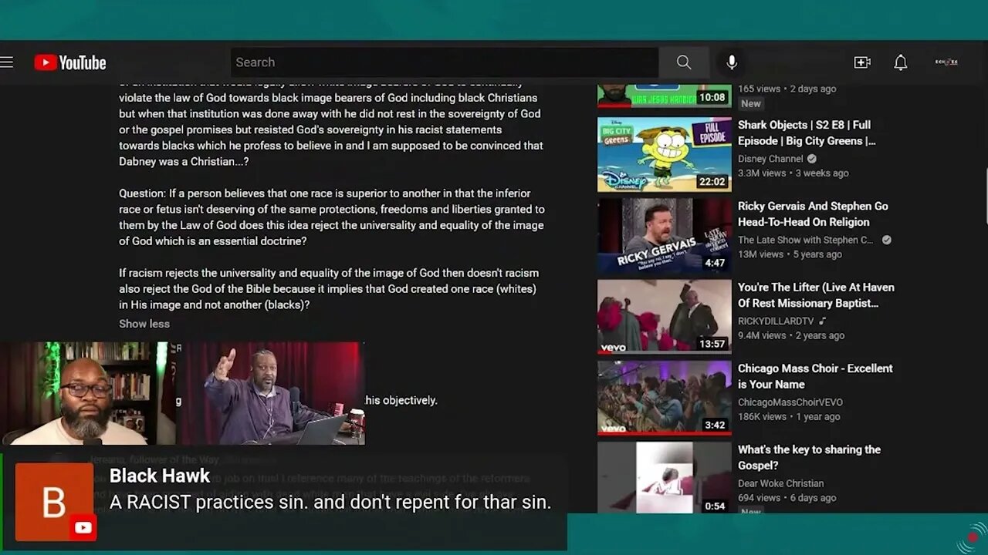Open You're The Lifter video title
The width and height of the screenshot is (988, 555).
(x=816, y=295)
